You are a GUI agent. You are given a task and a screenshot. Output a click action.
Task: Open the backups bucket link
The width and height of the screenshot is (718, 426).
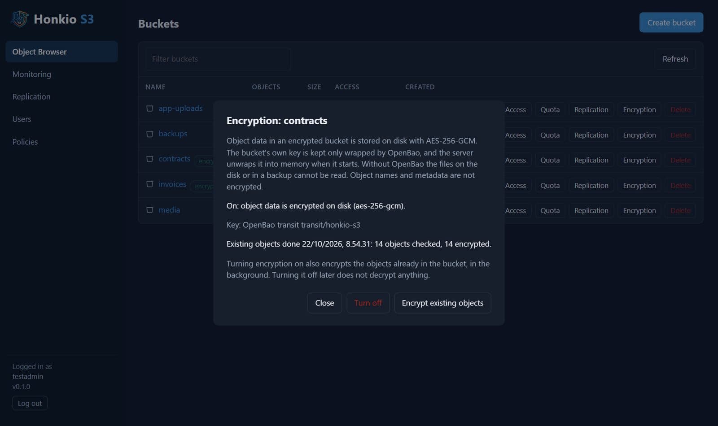(173, 134)
